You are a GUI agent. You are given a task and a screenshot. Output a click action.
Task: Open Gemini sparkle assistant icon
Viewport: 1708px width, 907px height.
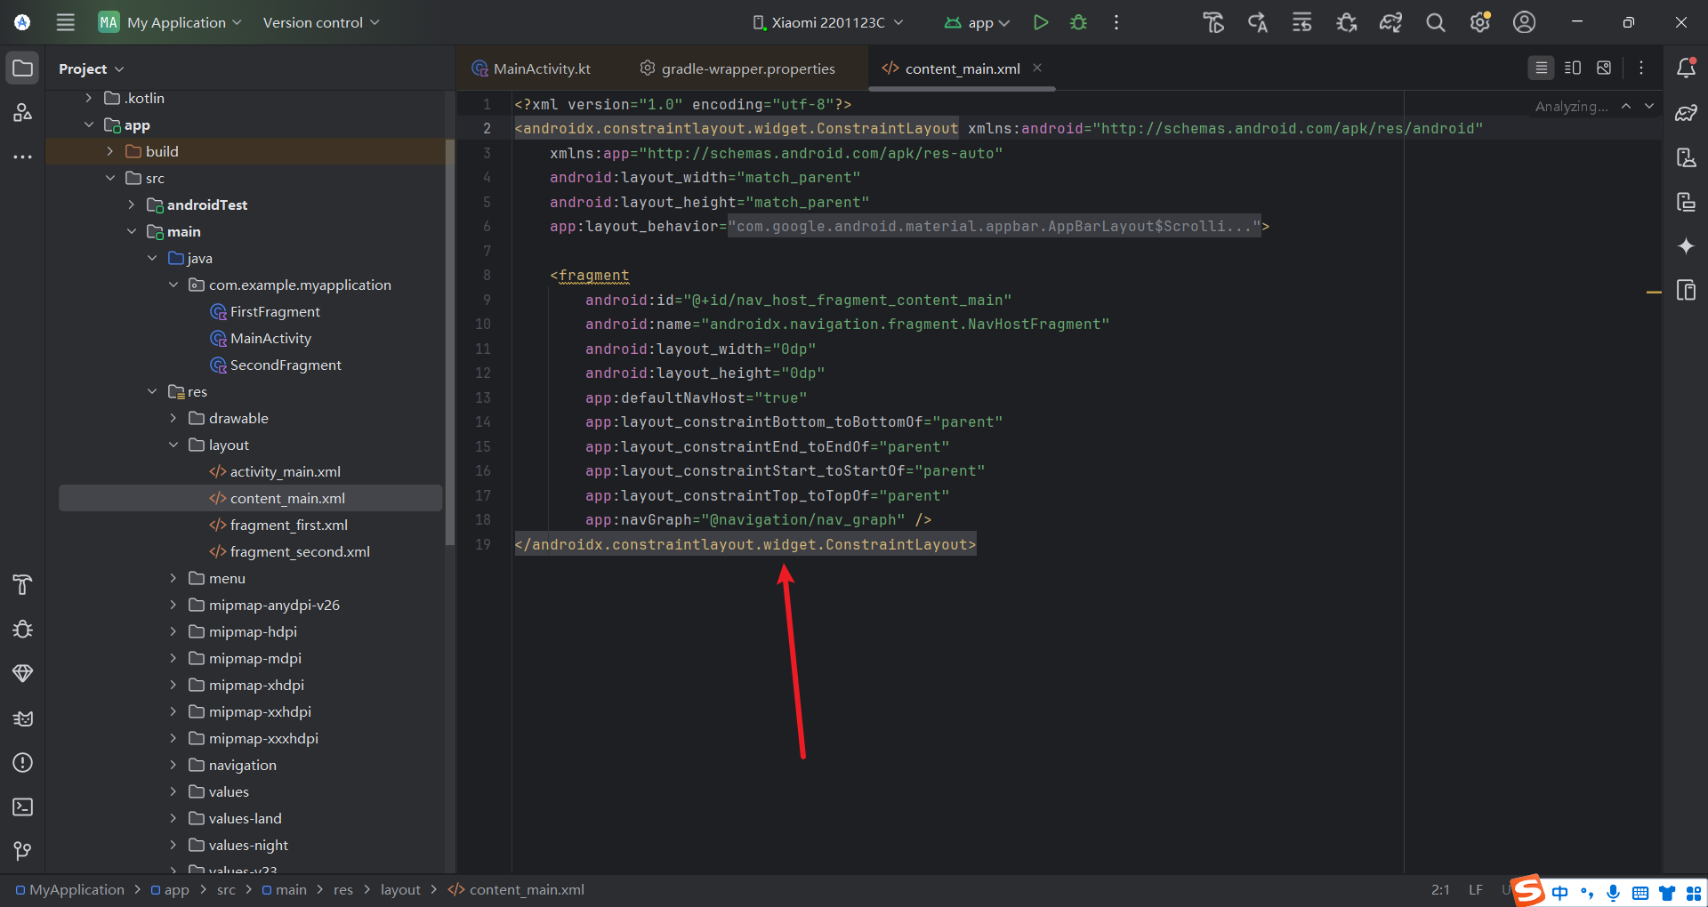click(x=1686, y=246)
